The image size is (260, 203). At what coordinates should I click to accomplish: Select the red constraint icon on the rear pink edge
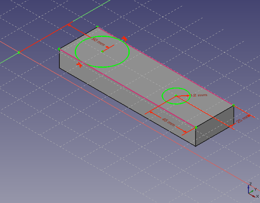124,39
